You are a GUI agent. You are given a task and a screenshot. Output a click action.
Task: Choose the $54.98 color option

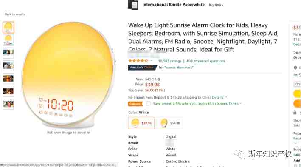pos(170,123)
